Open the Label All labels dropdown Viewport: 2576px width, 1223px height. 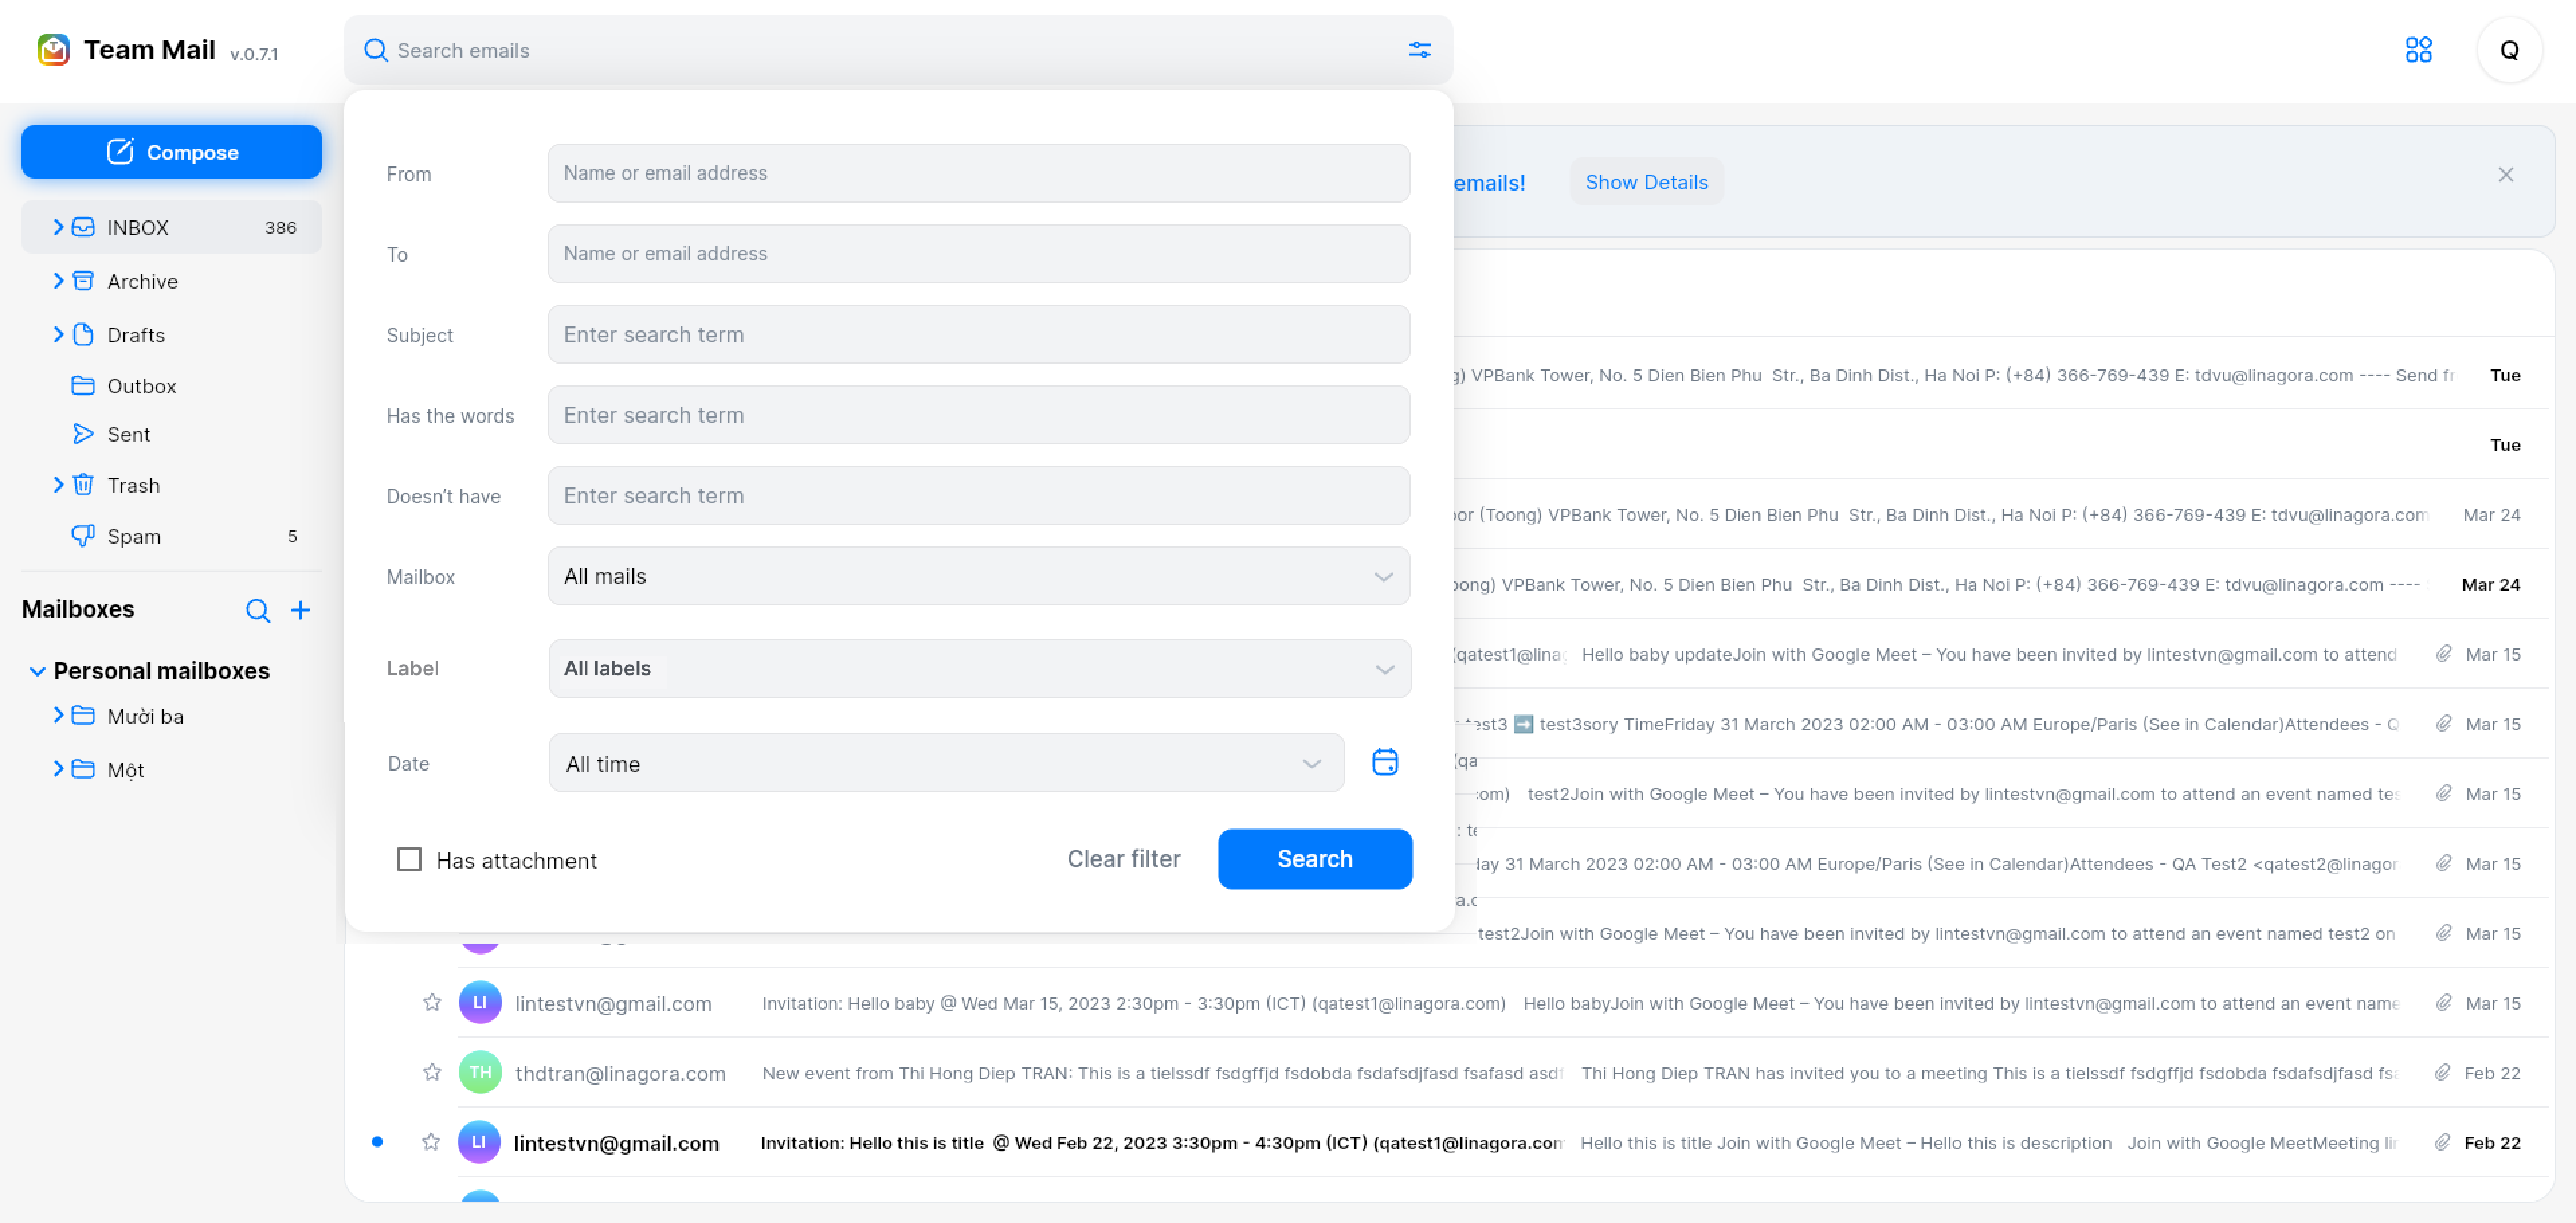[x=979, y=668]
